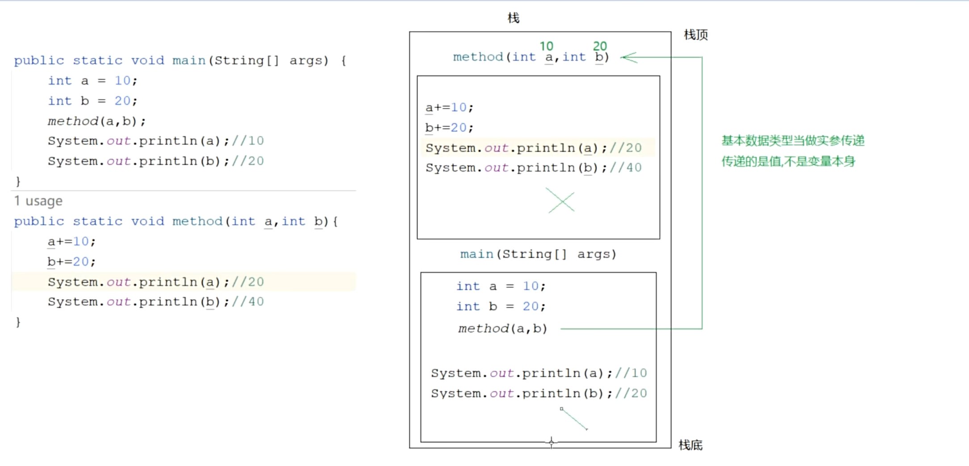Click the green X mark in method frame

[x=561, y=201]
